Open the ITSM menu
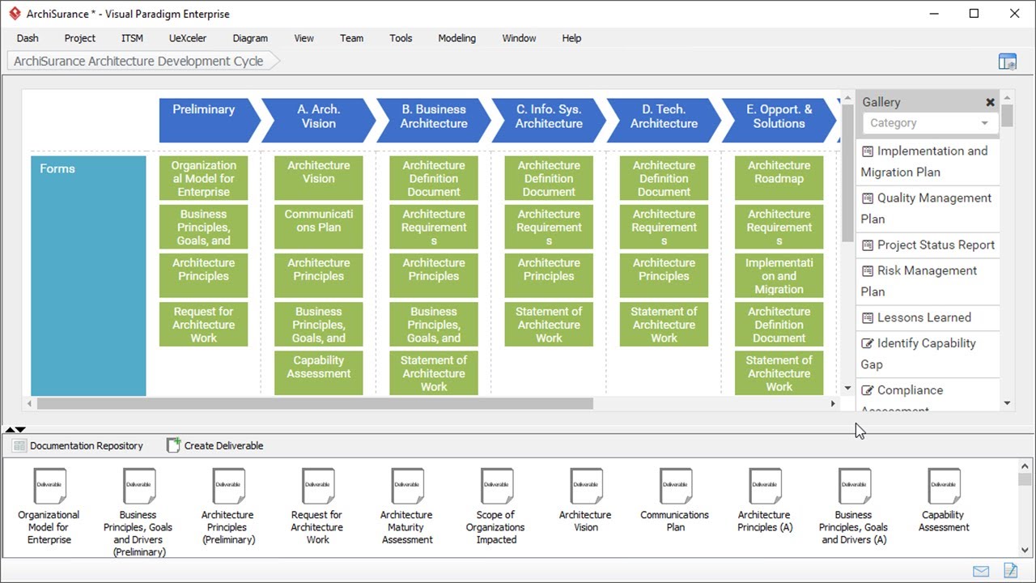The image size is (1036, 583). point(132,38)
